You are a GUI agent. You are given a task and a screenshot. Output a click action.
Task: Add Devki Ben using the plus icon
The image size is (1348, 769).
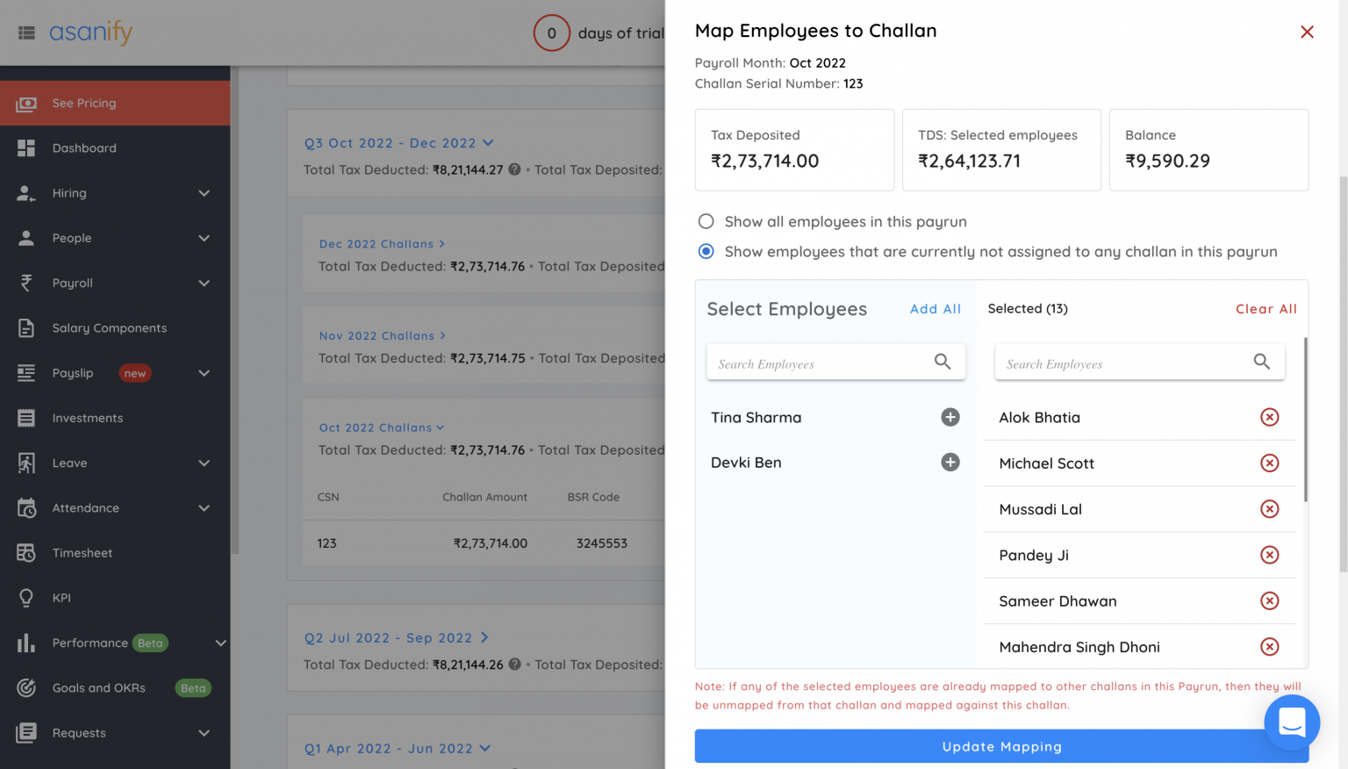click(950, 463)
